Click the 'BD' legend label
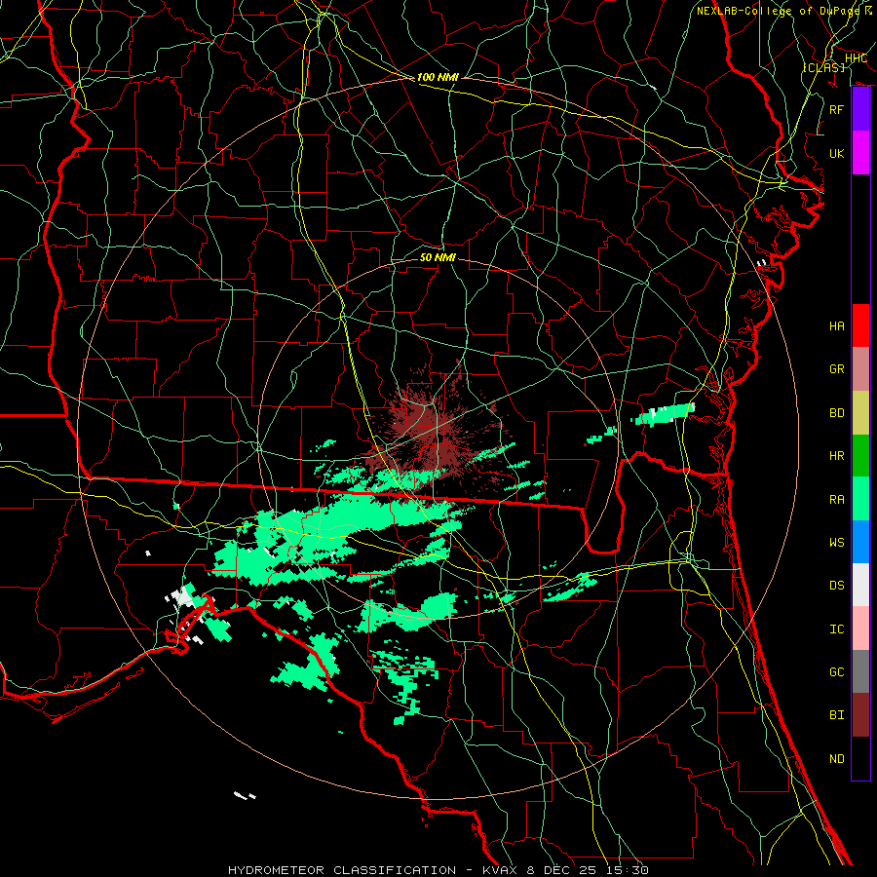The width and height of the screenshot is (877, 877). click(837, 413)
